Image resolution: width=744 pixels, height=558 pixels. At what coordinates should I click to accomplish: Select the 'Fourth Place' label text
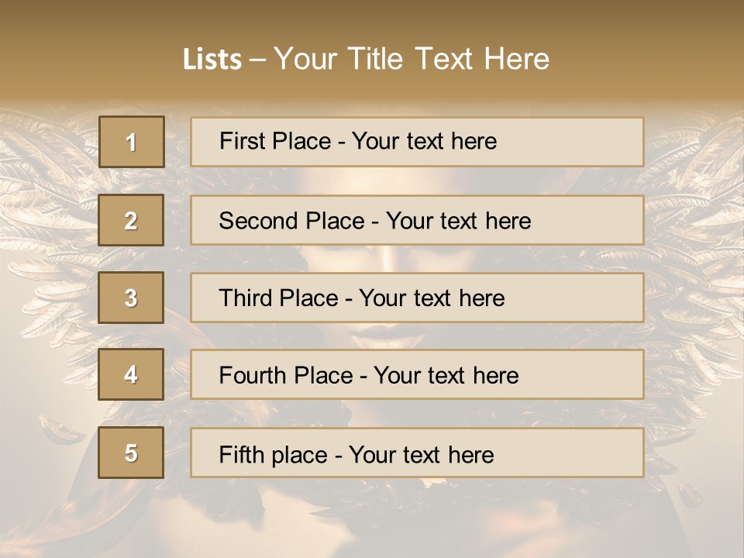tap(285, 376)
